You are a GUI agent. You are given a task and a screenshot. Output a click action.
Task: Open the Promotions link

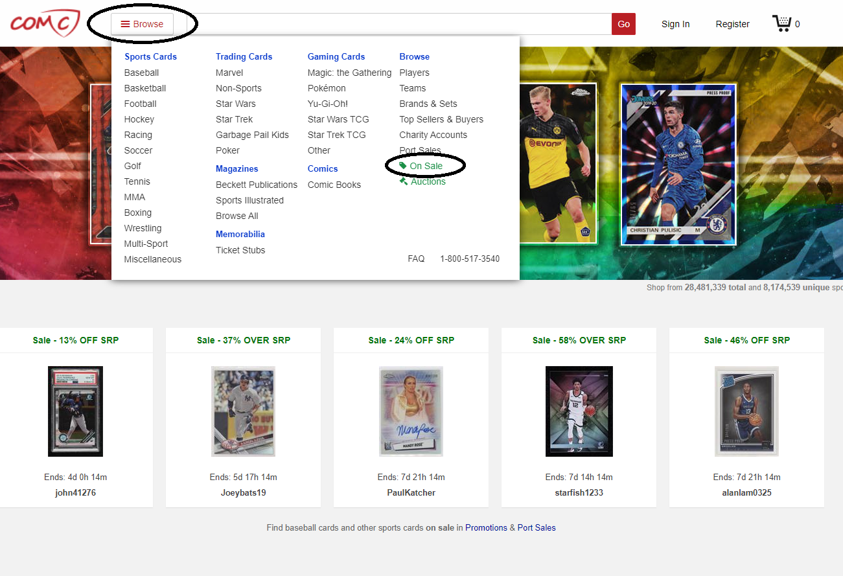[486, 527]
